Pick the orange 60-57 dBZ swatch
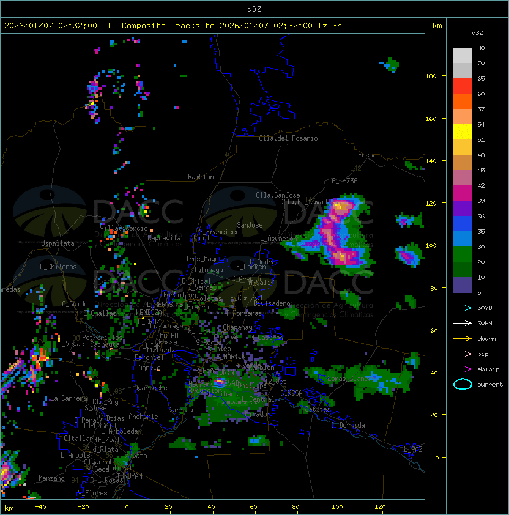 [x=463, y=101]
